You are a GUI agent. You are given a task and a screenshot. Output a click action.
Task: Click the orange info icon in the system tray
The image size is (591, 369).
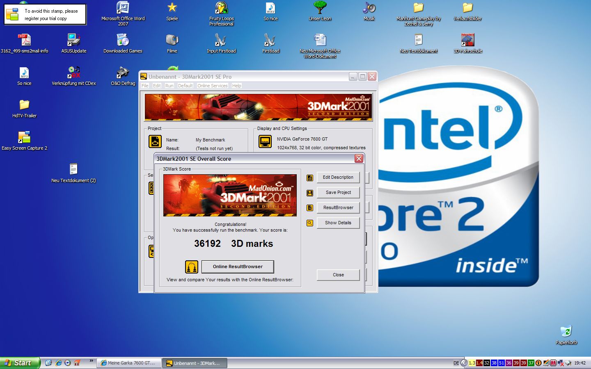click(538, 363)
